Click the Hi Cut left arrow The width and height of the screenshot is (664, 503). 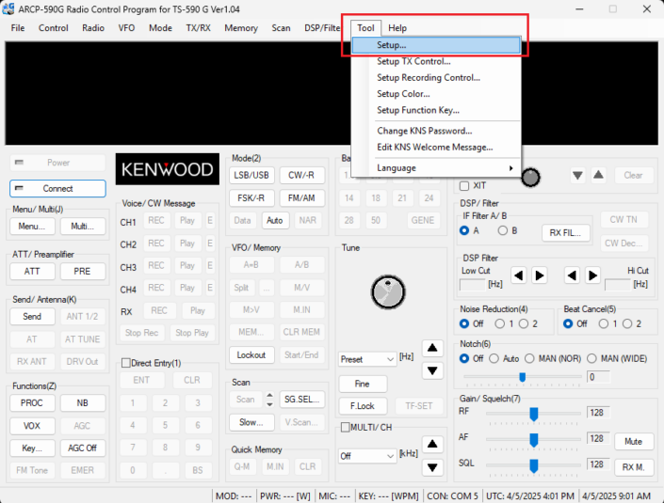(572, 275)
